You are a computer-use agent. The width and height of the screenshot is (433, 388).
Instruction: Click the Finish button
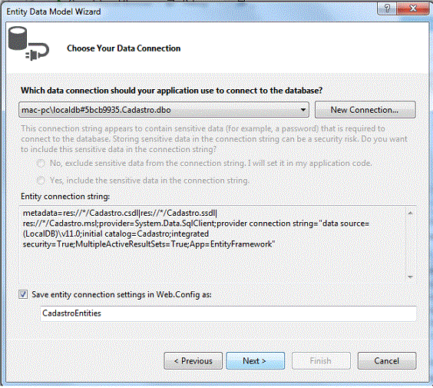(x=321, y=360)
